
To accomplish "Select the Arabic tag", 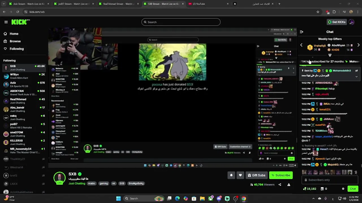I will [92, 183].
